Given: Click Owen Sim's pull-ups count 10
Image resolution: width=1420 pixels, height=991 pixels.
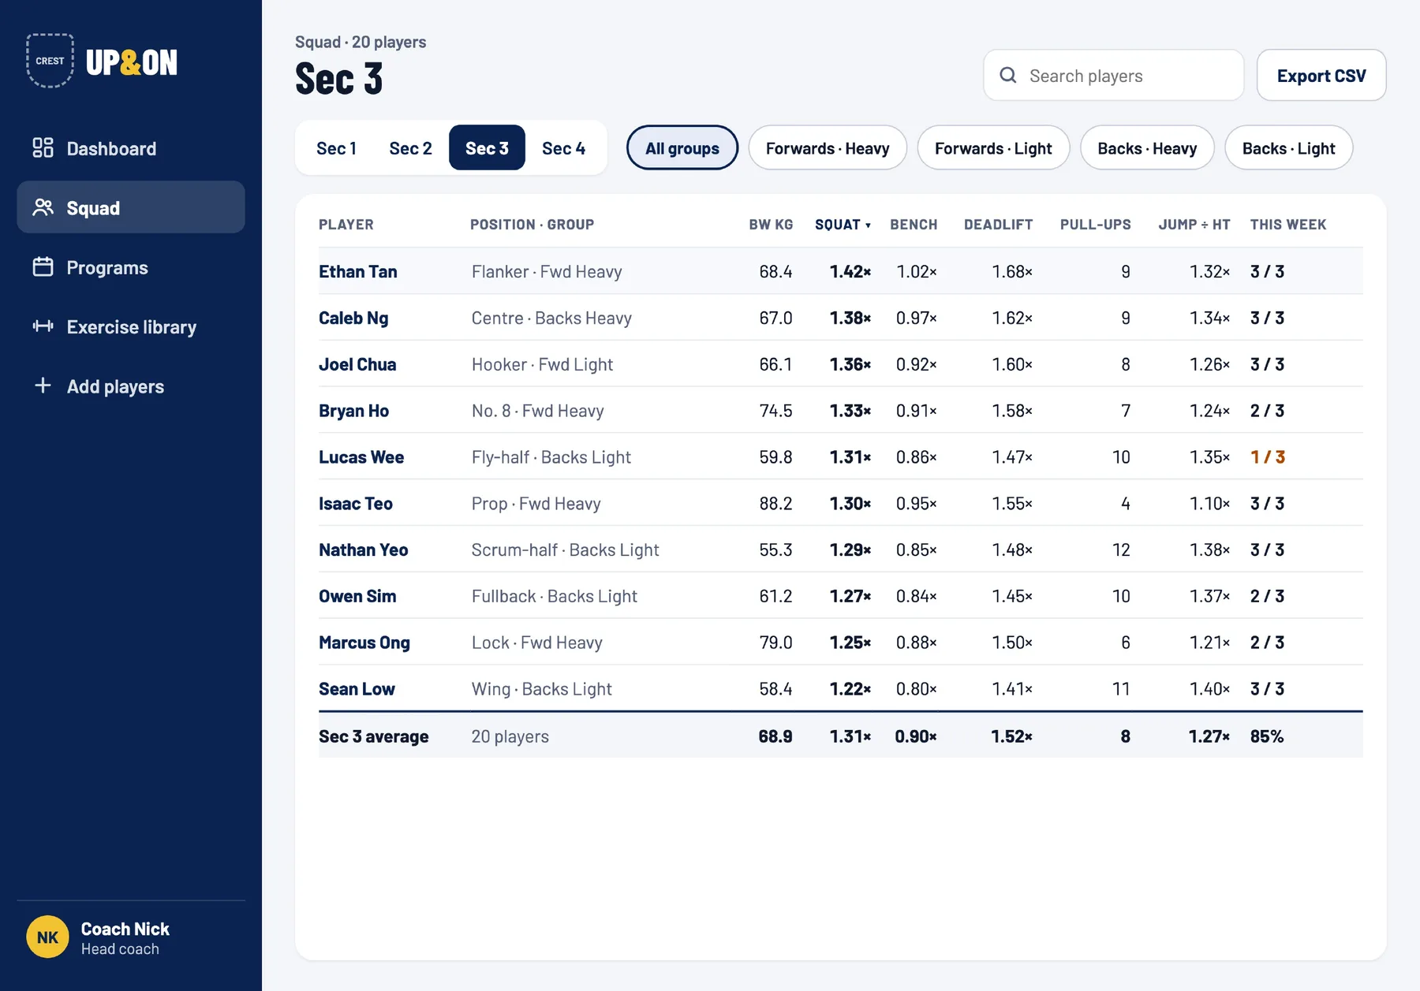Looking at the screenshot, I should [1121, 596].
